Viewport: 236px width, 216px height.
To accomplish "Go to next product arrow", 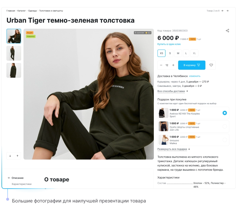I will tap(227, 11).
